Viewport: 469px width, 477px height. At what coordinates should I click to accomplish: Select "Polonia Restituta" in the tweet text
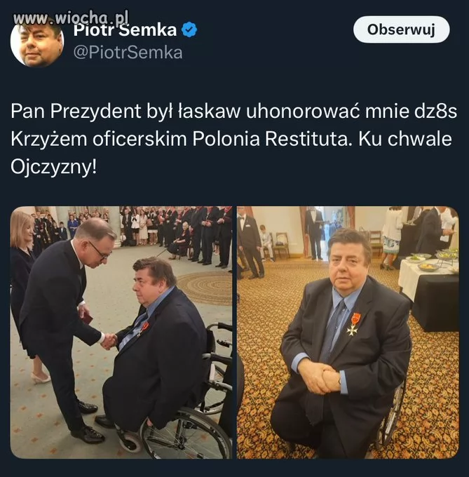tap(271, 139)
